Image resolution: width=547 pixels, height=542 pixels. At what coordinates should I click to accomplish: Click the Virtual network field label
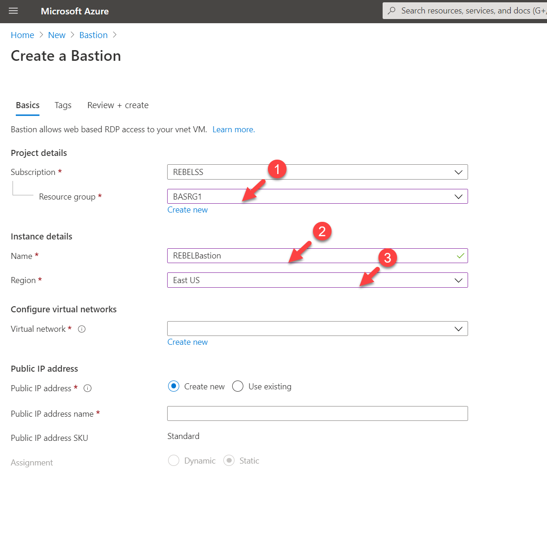(39, 329)
